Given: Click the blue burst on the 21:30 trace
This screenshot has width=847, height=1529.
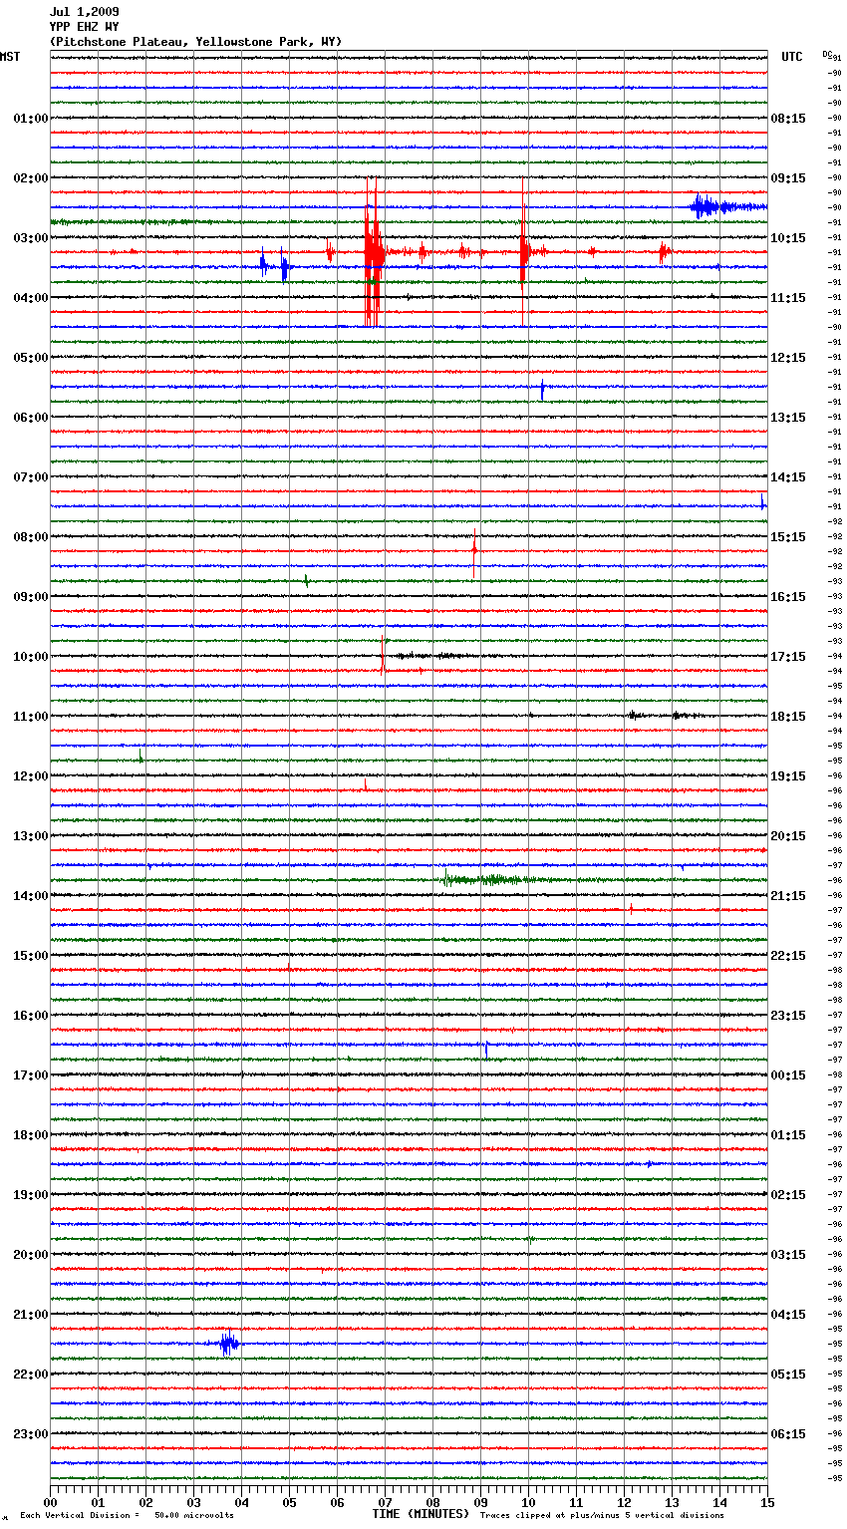Looking at the screenshot, I should pos(228,1344).
